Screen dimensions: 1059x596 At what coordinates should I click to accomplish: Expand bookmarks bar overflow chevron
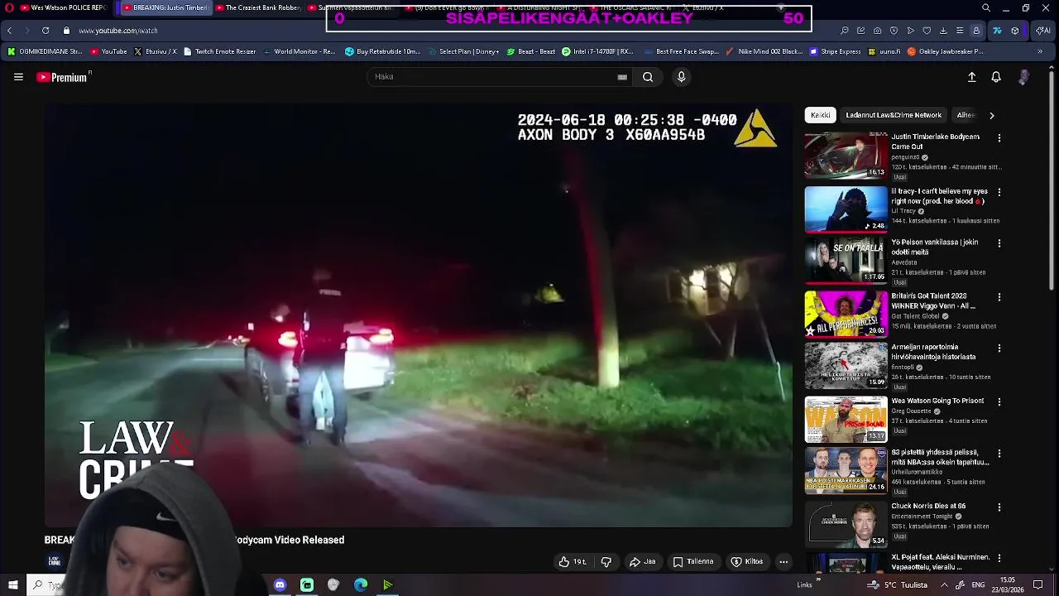pyautogui.click(x=1040, y=51)
